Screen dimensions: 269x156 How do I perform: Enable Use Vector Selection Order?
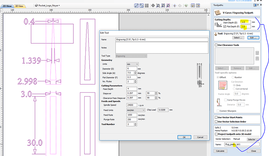[x=216, y=122]
